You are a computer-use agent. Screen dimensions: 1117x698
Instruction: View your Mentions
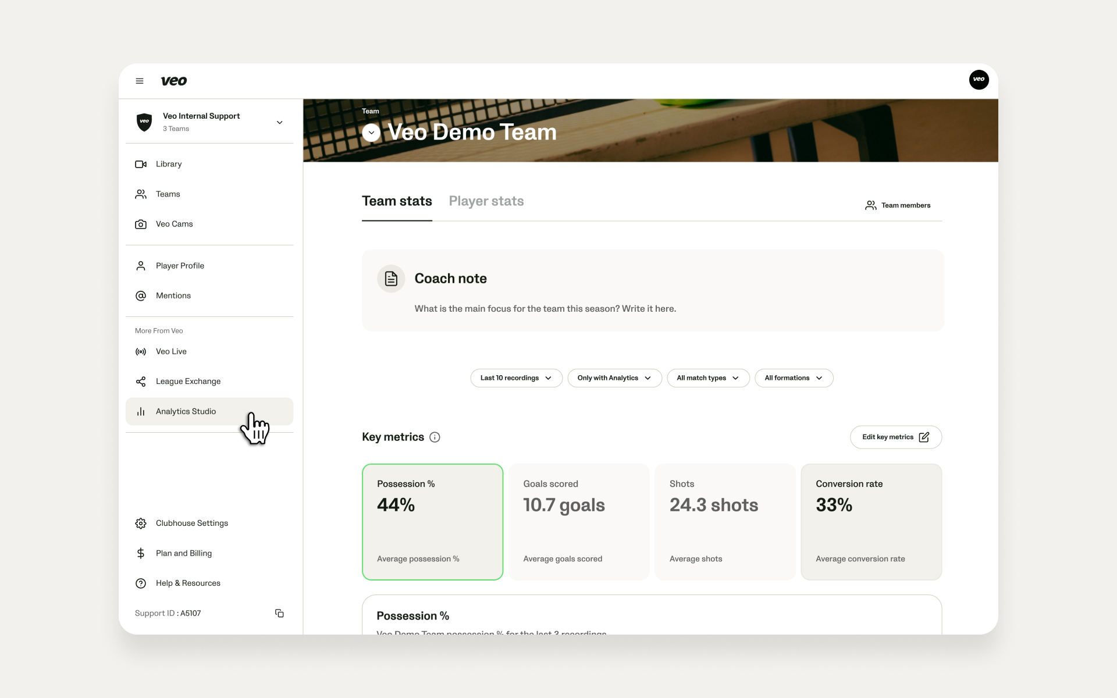pyautogui.click(x=172, y=295)
